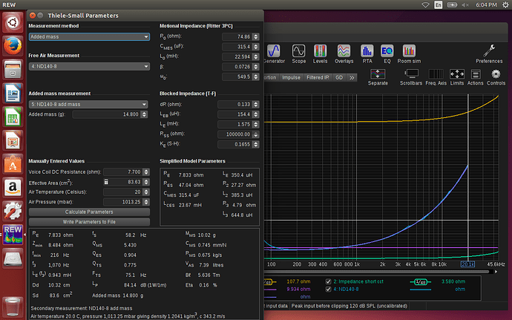
Task: Open graph Limits dialog
Action: tap(457, 77)
